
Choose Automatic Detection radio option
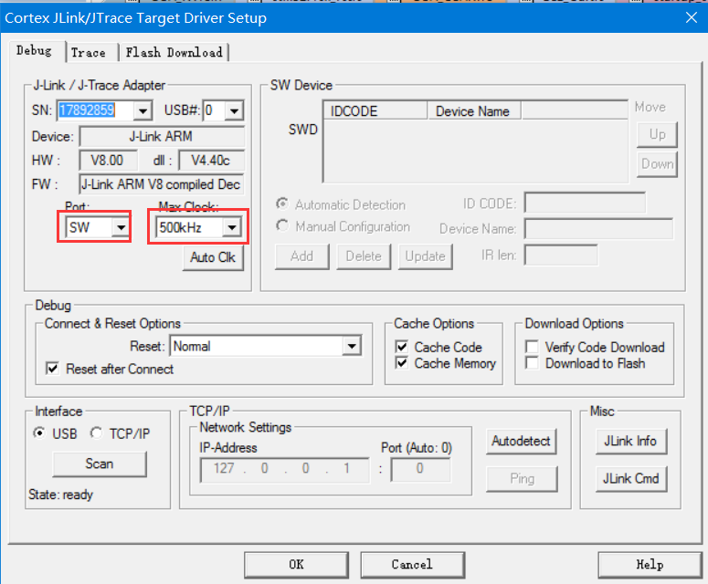pyautogui.click(x=282, y=203)
